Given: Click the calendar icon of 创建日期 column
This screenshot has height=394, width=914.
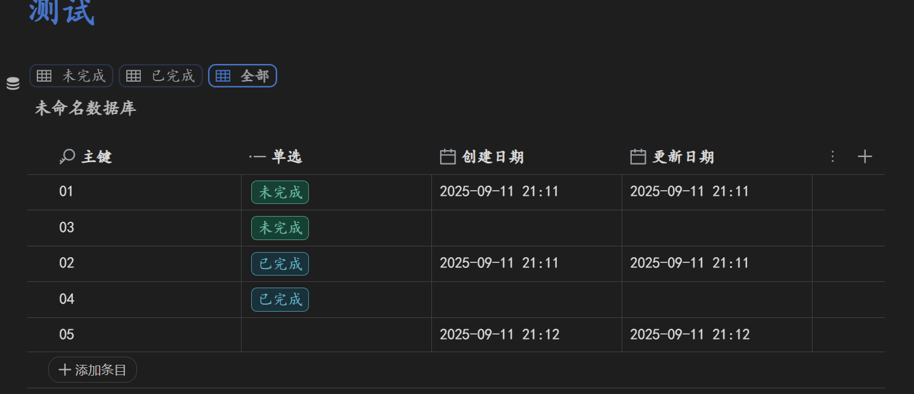Looking at the screenshot, I should (x=448, y=156).
